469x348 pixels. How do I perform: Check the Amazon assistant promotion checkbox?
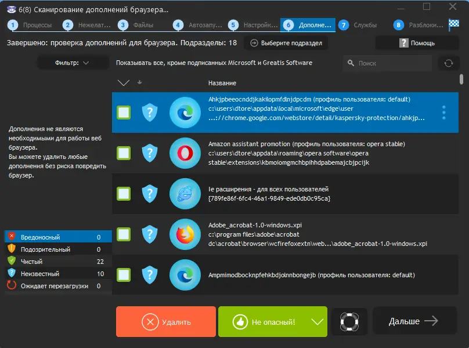coord(123,153)
